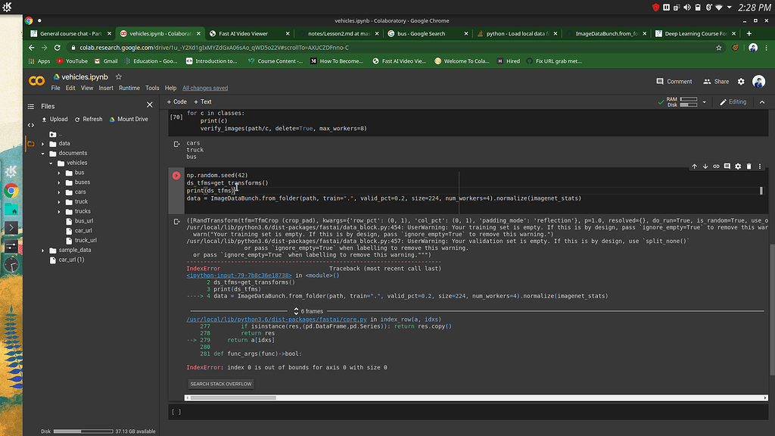The width and height of the screenshot is (775, 436).
Task: Switch to the Fast AI Video Viewer tab
Action: click(244, 33)
